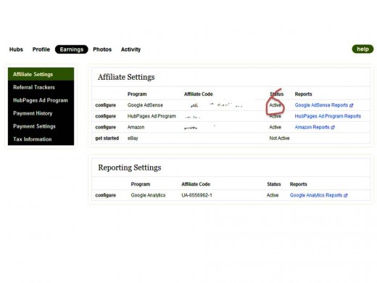Click the green help button
The image size is (377, 283).
coord(362,49)
